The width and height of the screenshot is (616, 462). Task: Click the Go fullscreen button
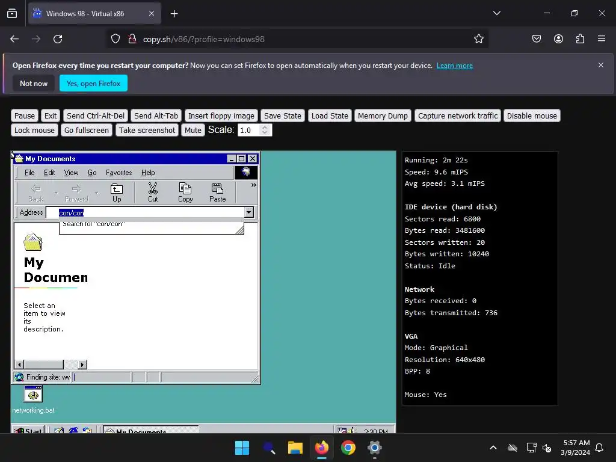(87, 130)
